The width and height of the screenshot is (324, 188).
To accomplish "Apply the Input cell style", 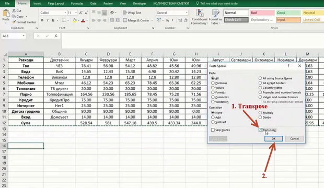I will (x=288, y=20).
